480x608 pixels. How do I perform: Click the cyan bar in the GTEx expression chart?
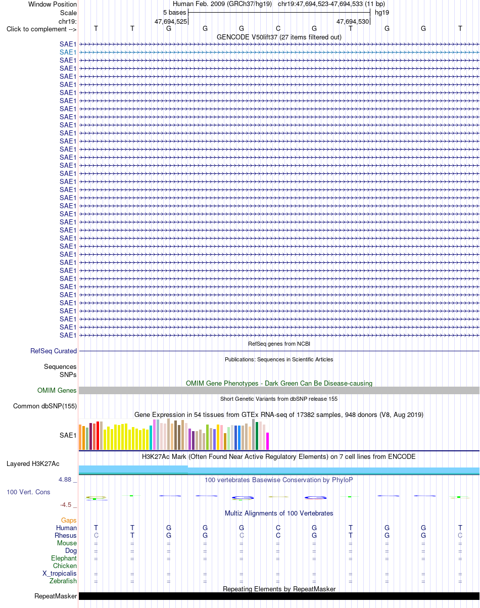pyautogui.click(x=151, y=438)
